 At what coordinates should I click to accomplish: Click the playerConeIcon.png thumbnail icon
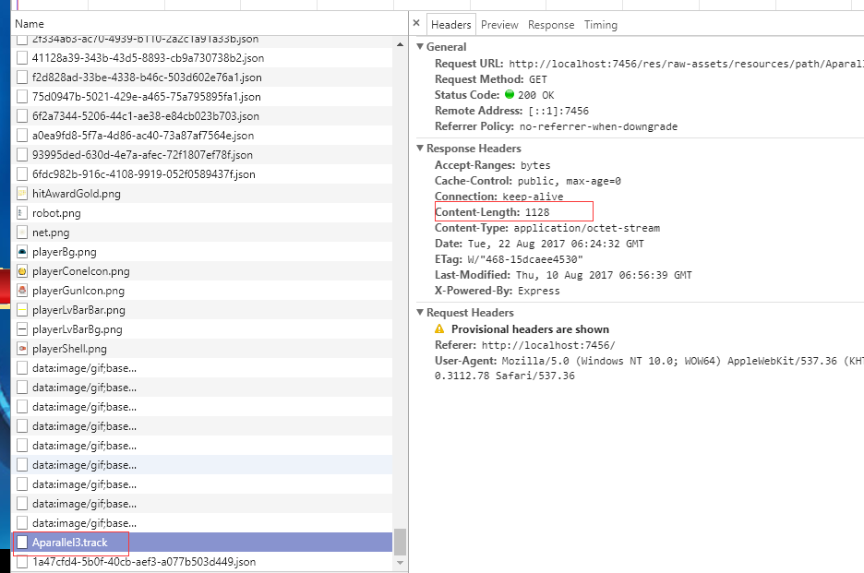coord(23,271)
